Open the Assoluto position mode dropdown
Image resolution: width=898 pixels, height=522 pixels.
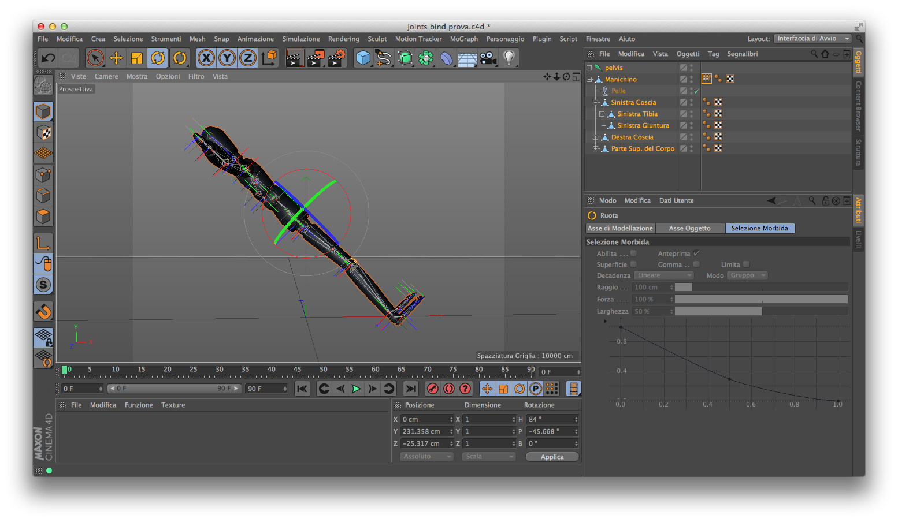[x=426, y=457]
